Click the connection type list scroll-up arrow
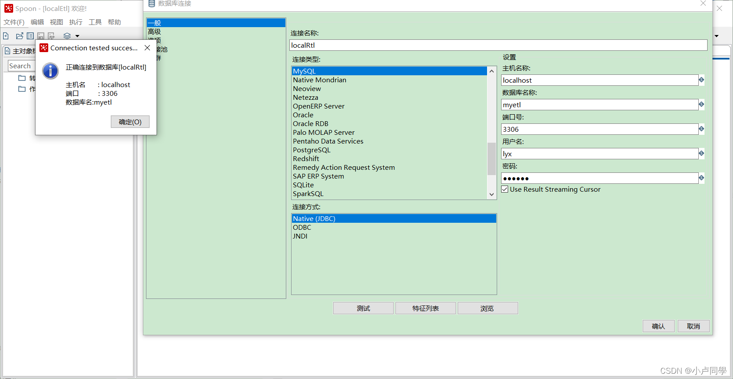Screen dimensions: 733x379 tap(492, 71)
